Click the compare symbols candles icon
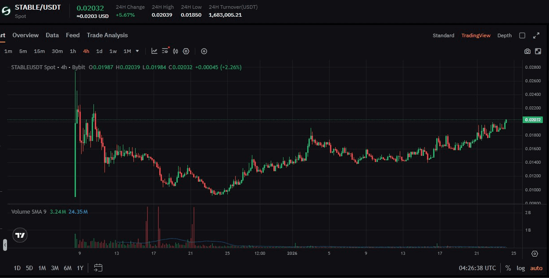 tap(175, 51)
